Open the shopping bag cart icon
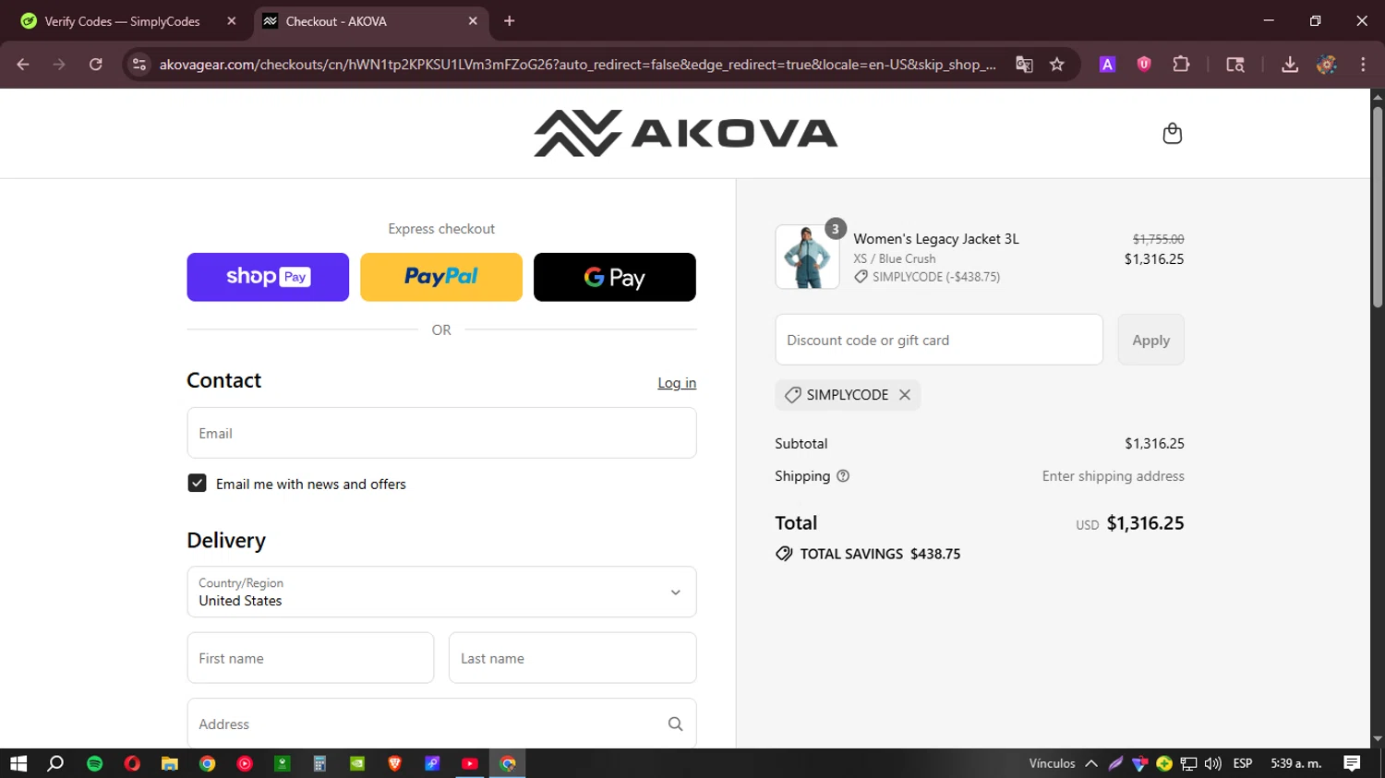 1172,134
